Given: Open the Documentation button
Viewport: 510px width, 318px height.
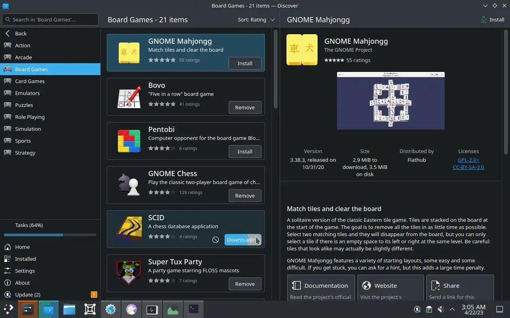Looking at the screenshot, I should (321, 287).
